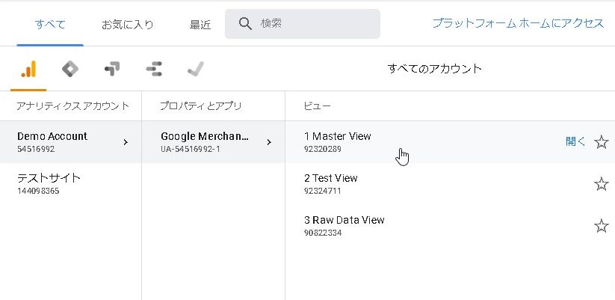Click the search magnifier icon
615x300 pixels.
245,24
